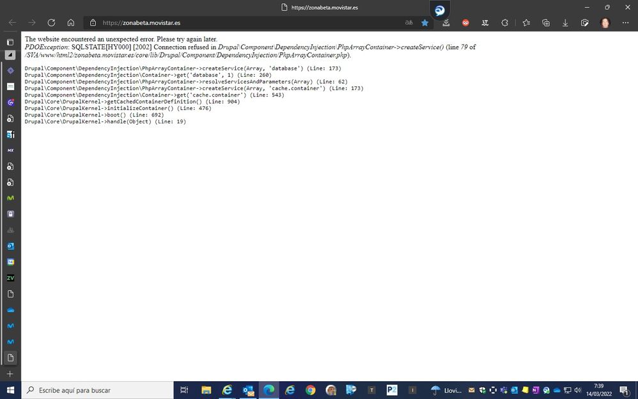Open the browser Downloads panel

pyautogui.click(x=565, y=22)
